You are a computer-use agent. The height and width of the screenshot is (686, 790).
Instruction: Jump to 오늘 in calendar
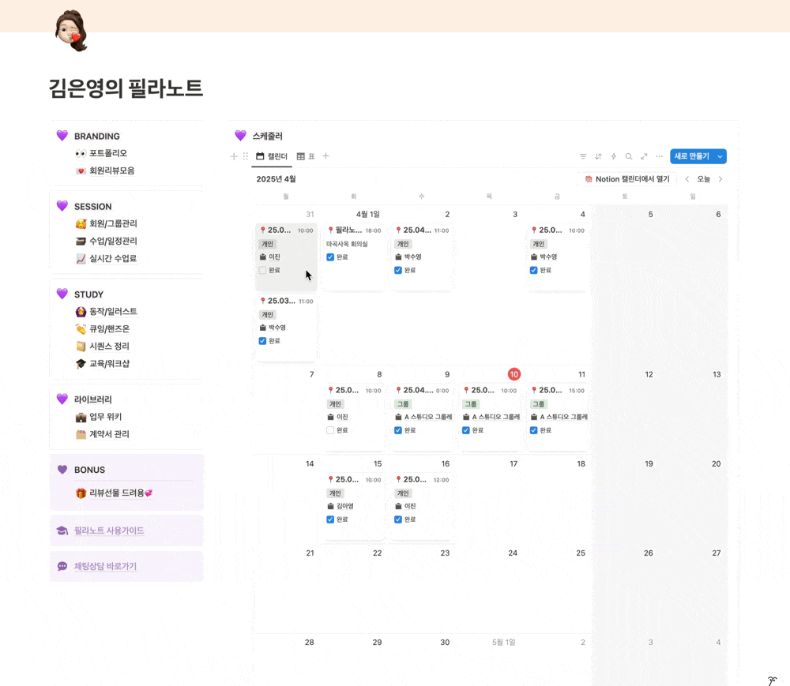point(703,179)
